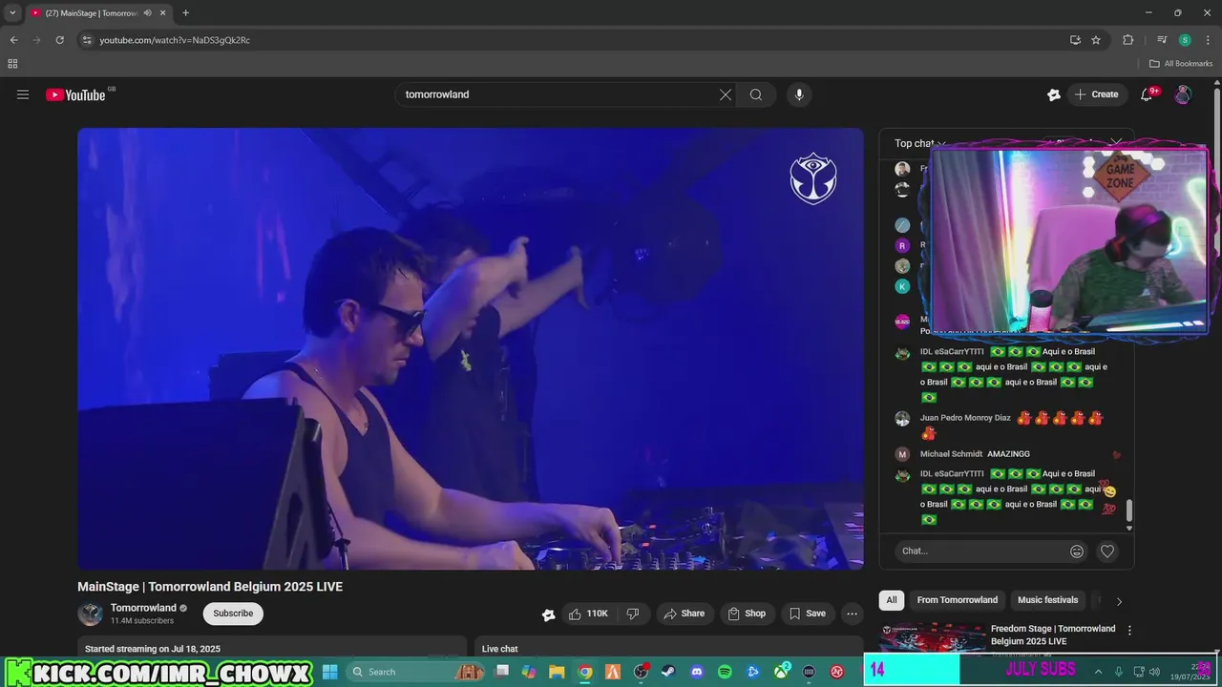Open the Tomorrowland channel name link
The height and width of the screenshot is (687, 1222).
(143, 608)
